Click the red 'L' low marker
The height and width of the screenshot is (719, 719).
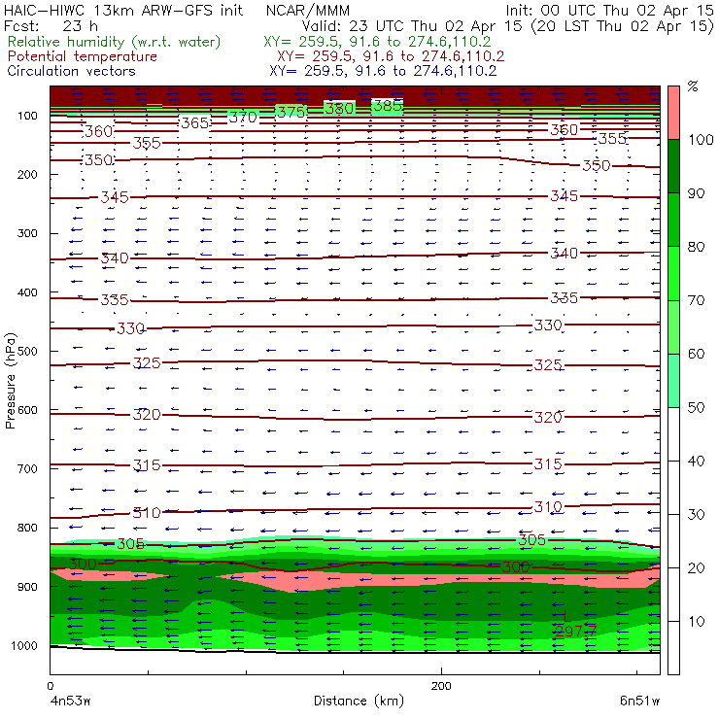(567, 616)
